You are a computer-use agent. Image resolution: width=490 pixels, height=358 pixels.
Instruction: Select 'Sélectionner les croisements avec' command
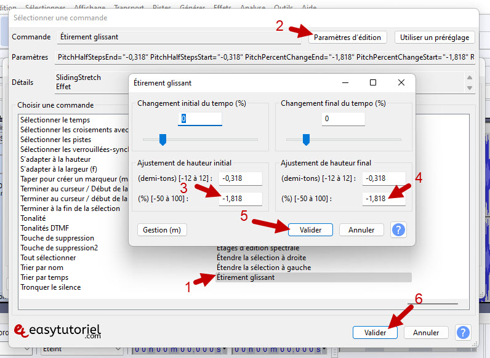tap(74, 130)
